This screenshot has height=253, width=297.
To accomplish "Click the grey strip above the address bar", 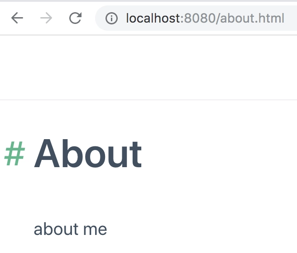I will click(148, 1).
